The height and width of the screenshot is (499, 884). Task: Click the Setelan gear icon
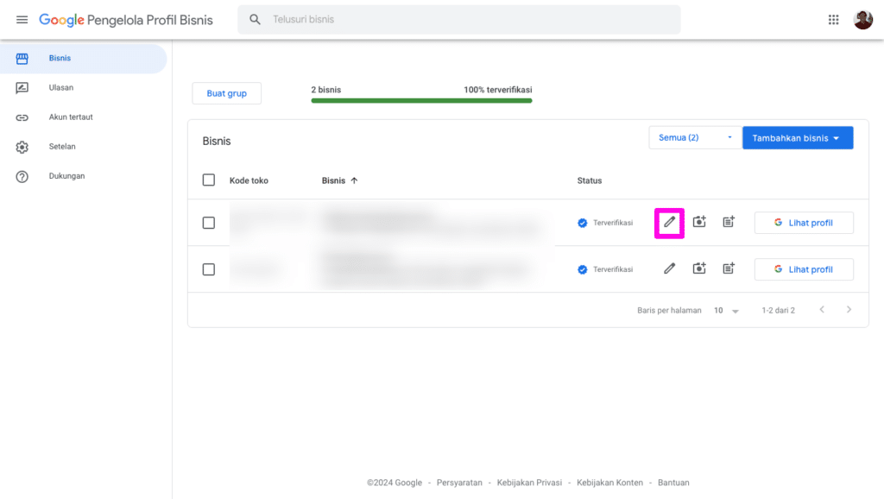pos(22,147)
